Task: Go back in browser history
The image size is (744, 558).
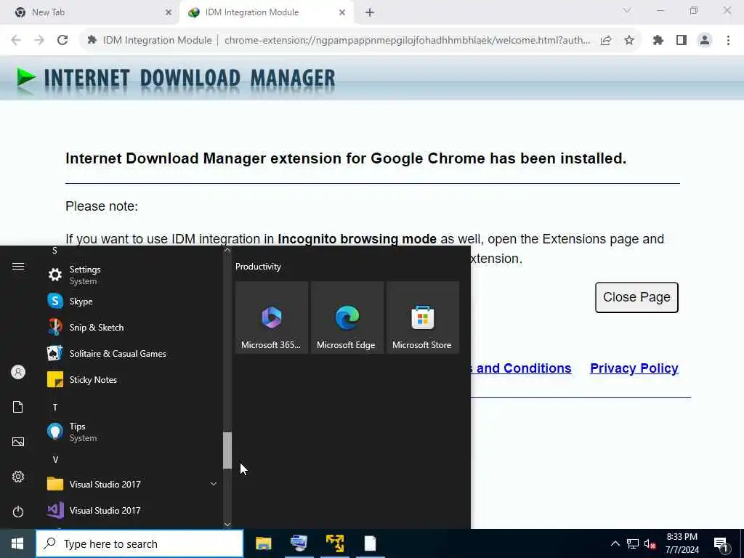Action: point(16,40)
